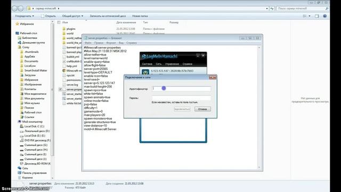Click the Домашняя группа icon in sidebar
Image resolution: width=341 pixels, height=192 pixels.
point(19,43)
